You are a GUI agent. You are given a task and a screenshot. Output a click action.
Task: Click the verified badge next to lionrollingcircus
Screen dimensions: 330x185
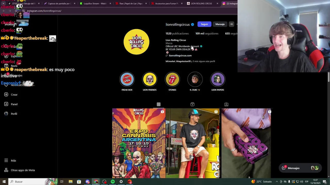coord(192,24)
